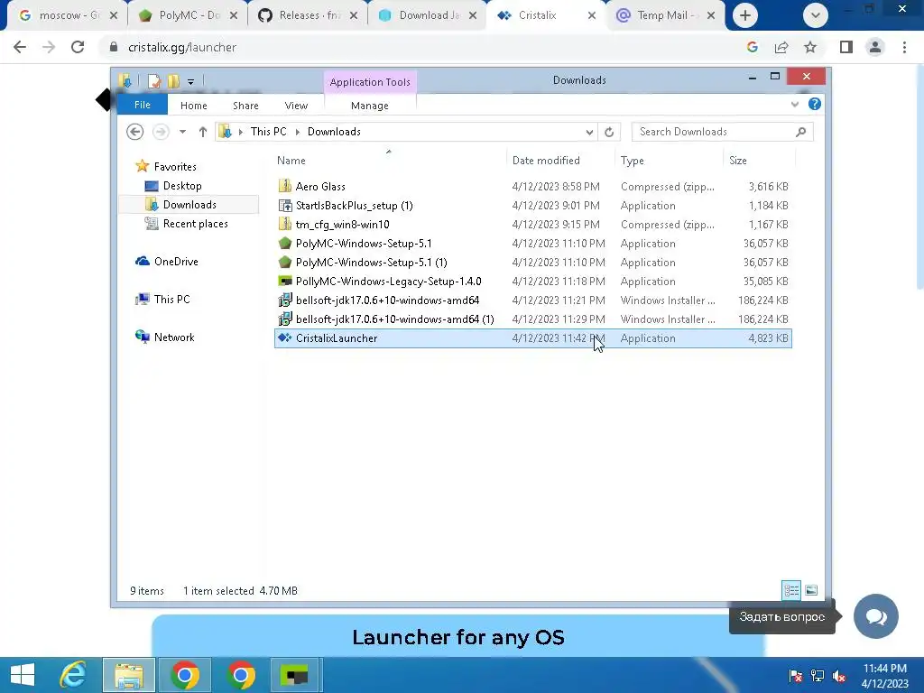Viewport: 924px width, 693px height.
Task: Switch to the Home ribbon tab
Action: (193, 106)
